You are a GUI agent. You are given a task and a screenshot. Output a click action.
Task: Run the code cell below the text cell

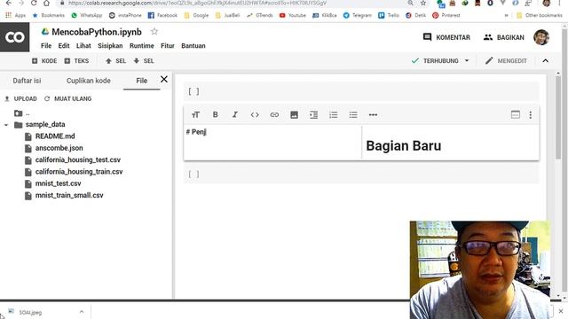tap(193, 175)
